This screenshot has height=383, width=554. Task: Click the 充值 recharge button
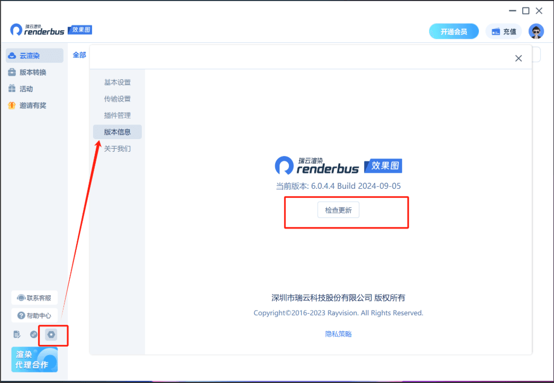(x=504, y=31)
